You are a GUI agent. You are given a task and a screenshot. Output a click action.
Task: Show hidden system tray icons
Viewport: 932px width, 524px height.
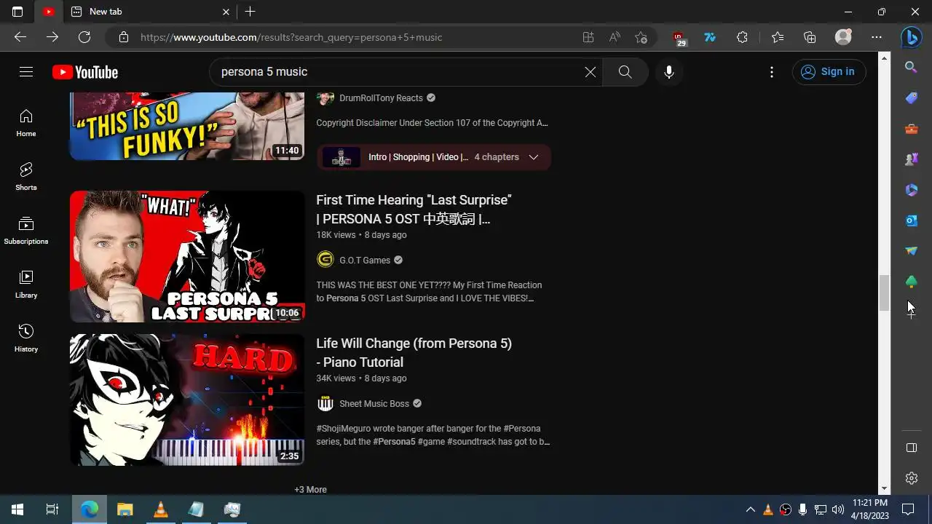tap(750, 509)
